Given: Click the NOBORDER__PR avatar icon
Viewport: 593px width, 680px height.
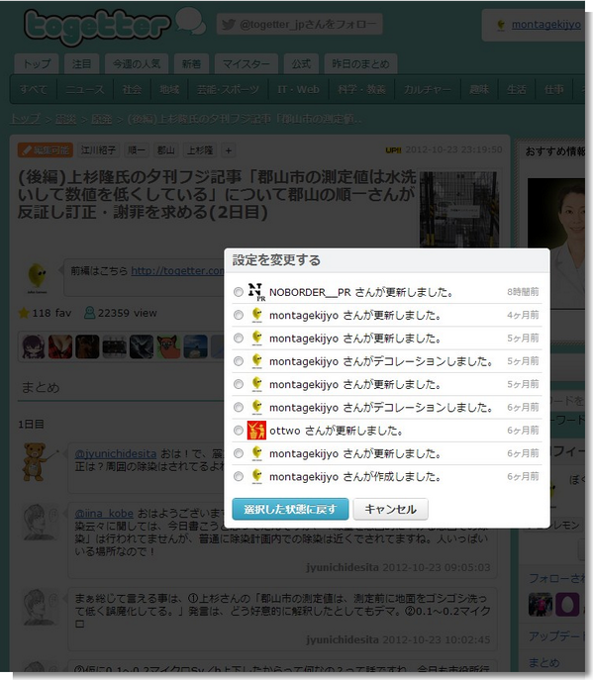Looking at the screenshot, I should (x=256, y=292).
